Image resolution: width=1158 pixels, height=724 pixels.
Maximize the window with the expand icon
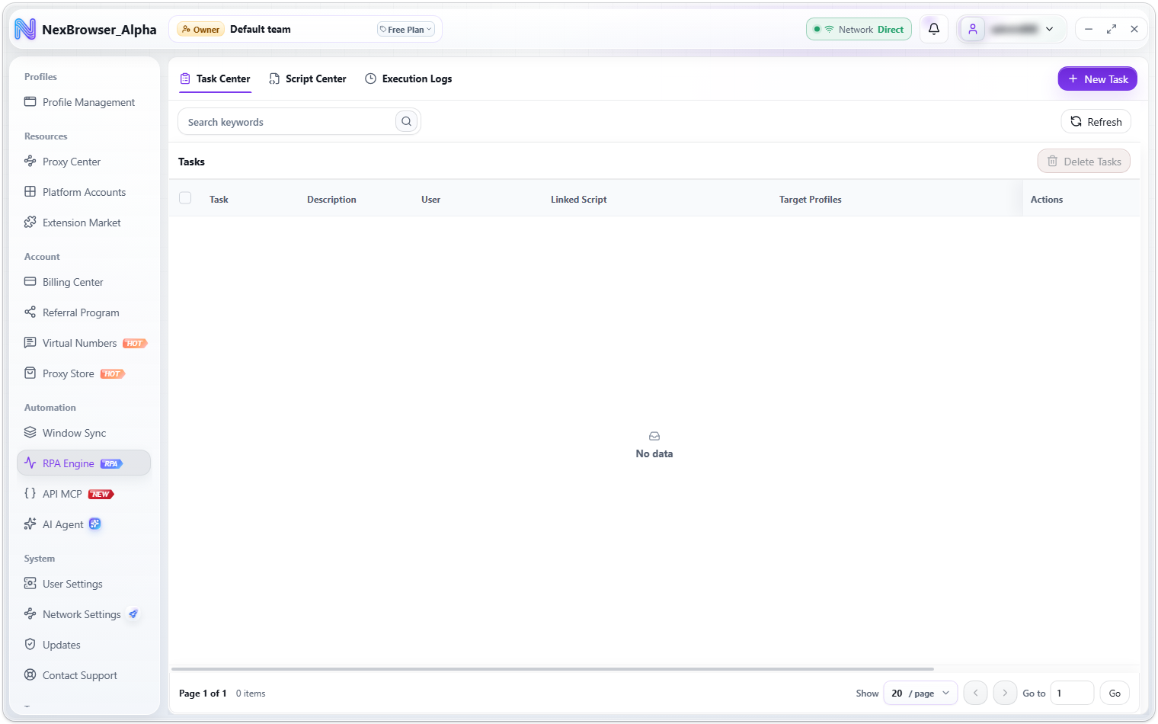(x=1112, y=29)
